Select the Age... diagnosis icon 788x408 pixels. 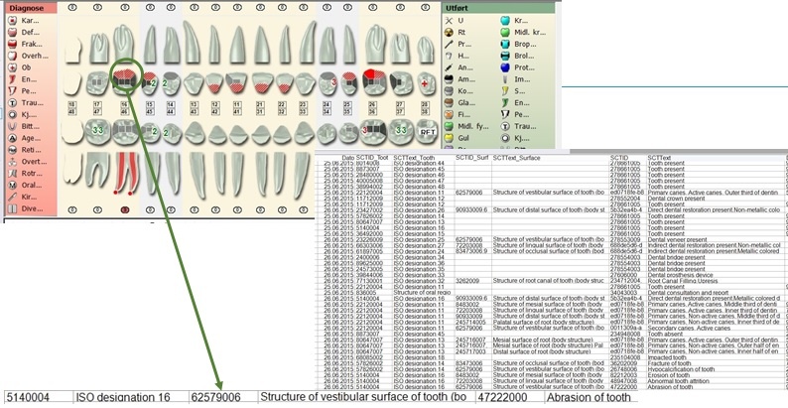coord(13,138)
